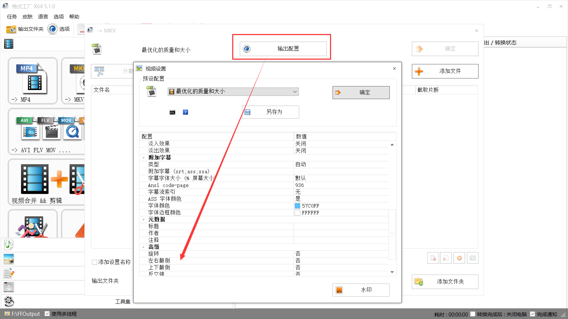568x319 pixels.
Task: Select the 附加字幕 (srt;ass;ssa) row
Action: (x=264, y=171)
